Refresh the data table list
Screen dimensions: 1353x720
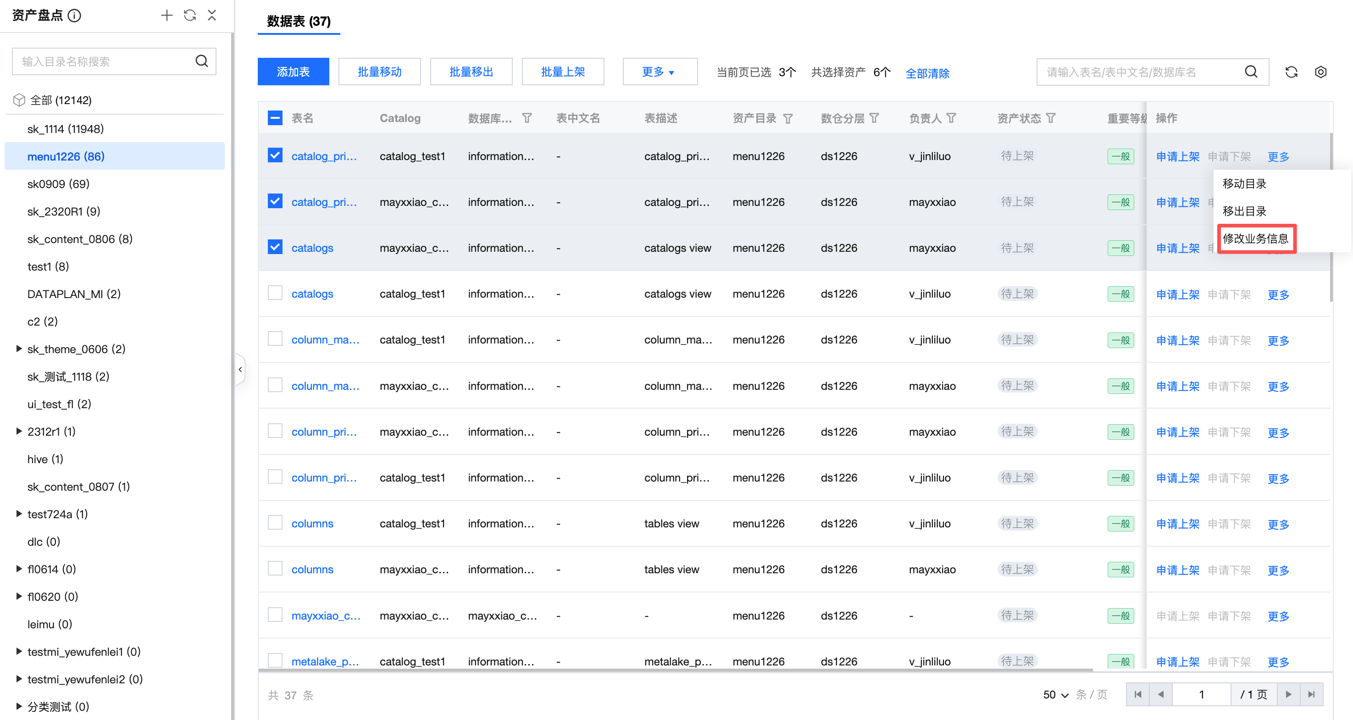pos(1291,72)
